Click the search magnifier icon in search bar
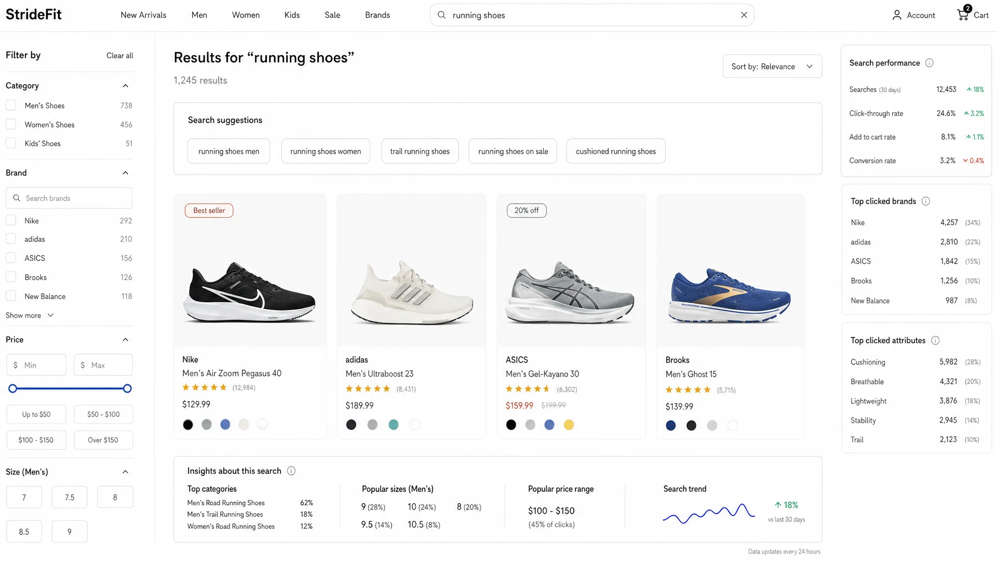The width and height of the screenshot is (997, 565). (x=441, y=15)
